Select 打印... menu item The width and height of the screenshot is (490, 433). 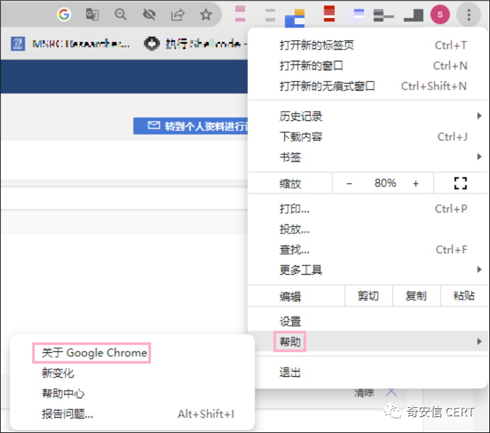tap(367, 208)
